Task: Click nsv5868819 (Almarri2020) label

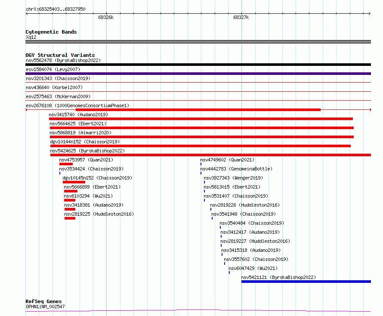Action: tap(80, 133)
